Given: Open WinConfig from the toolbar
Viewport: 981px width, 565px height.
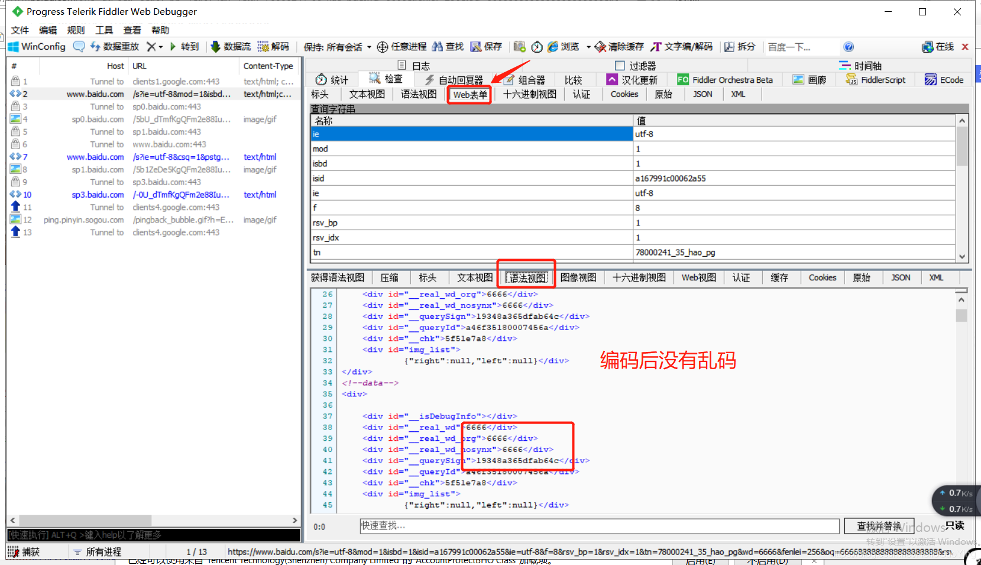Looking at the screenshot, I should point(37,47).
